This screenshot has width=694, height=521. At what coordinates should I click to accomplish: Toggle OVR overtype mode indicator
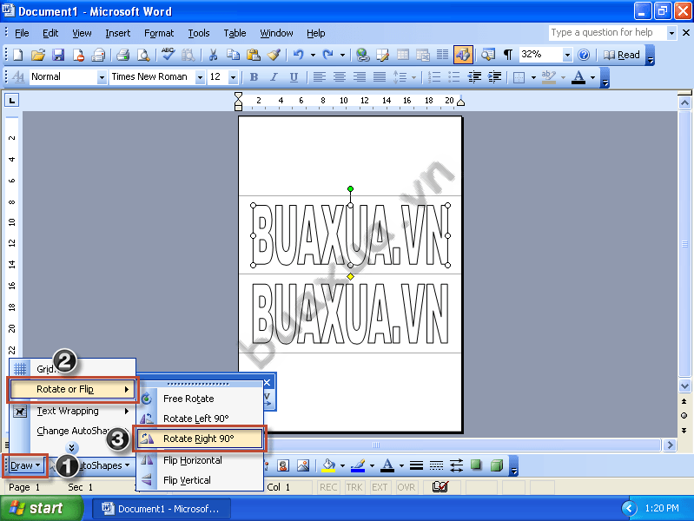(406, 487)
